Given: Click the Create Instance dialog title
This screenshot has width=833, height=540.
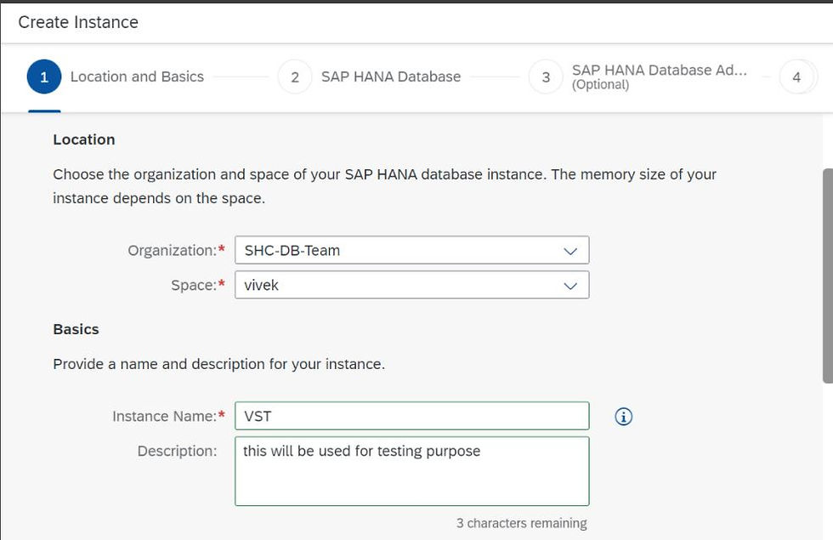Looking at the screenshot, I should point(78,22).
